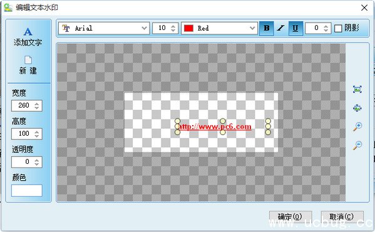Toggle italic text formatting

(x=280, y=28)
